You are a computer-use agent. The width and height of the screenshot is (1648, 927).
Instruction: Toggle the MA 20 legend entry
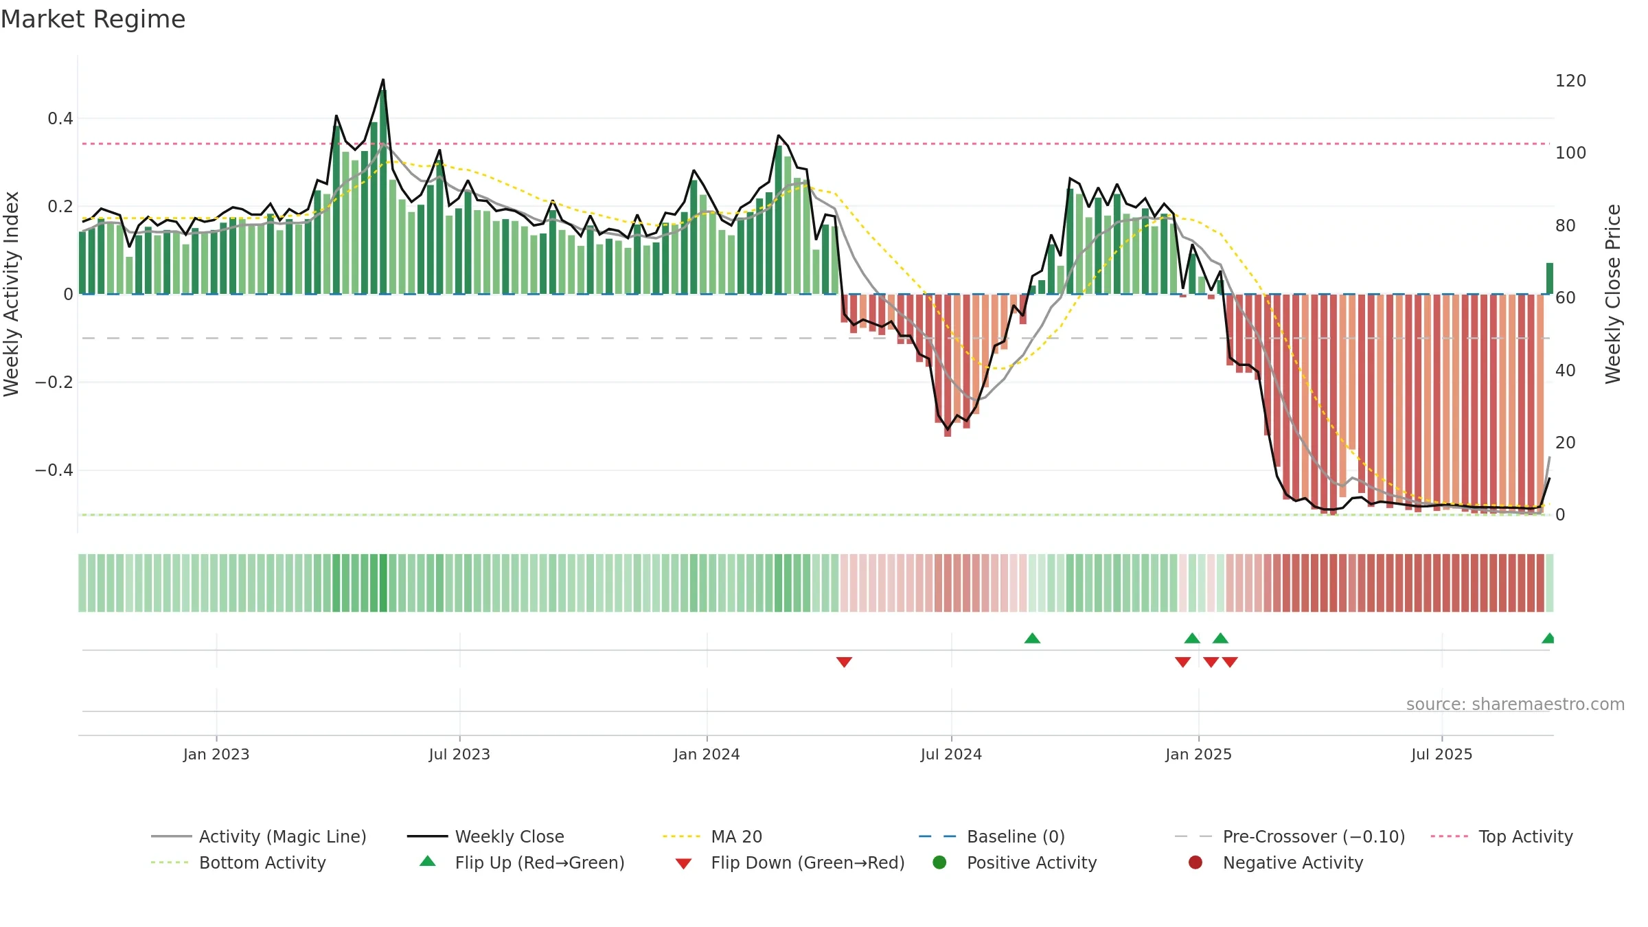tap(712, 836)
